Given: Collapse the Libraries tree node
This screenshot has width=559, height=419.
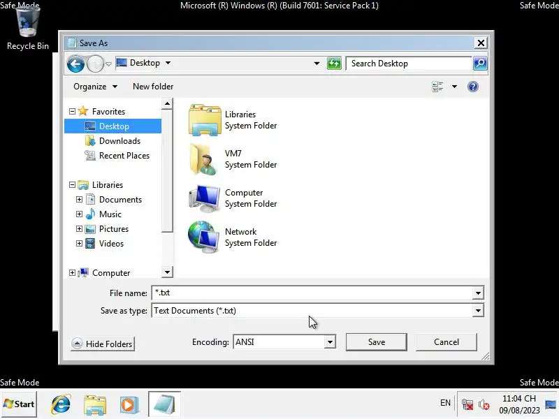Looking at the screenshot, I should (x=73, y=185).
